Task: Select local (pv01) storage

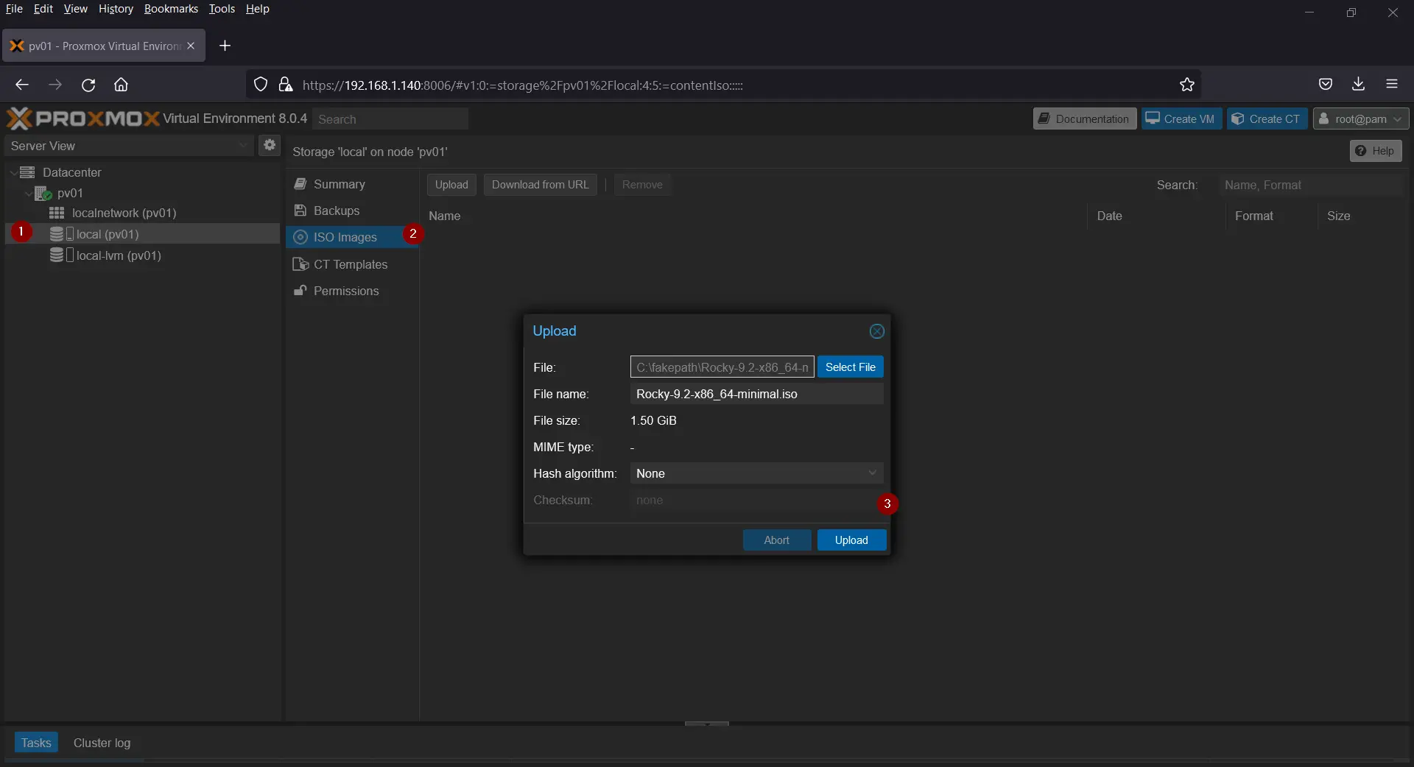Action: (107, 234)
